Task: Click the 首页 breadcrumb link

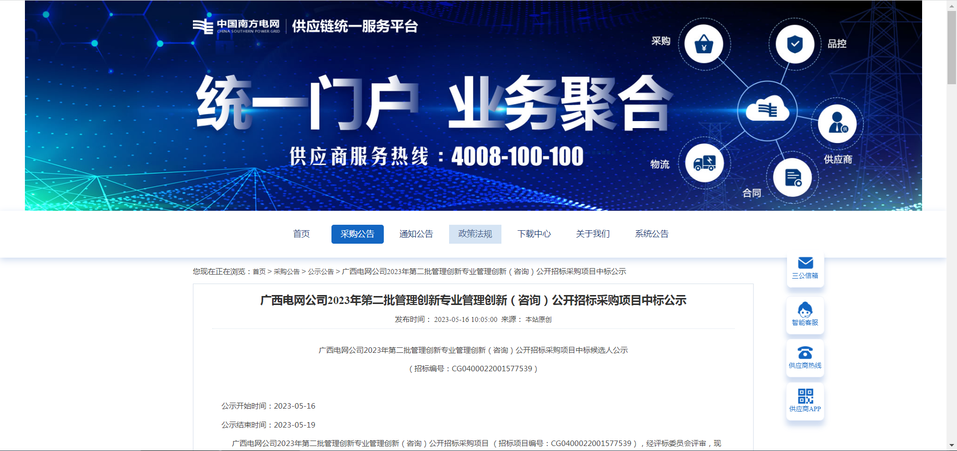Action: point(259,272)
